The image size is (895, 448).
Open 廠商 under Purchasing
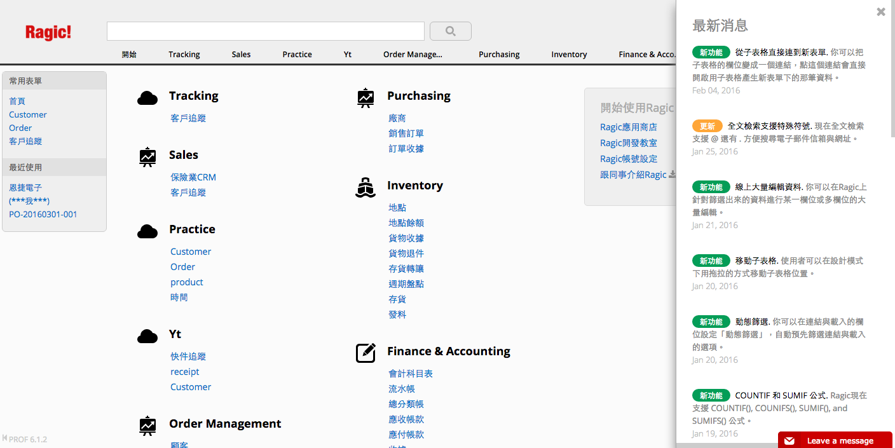(397, 118)
